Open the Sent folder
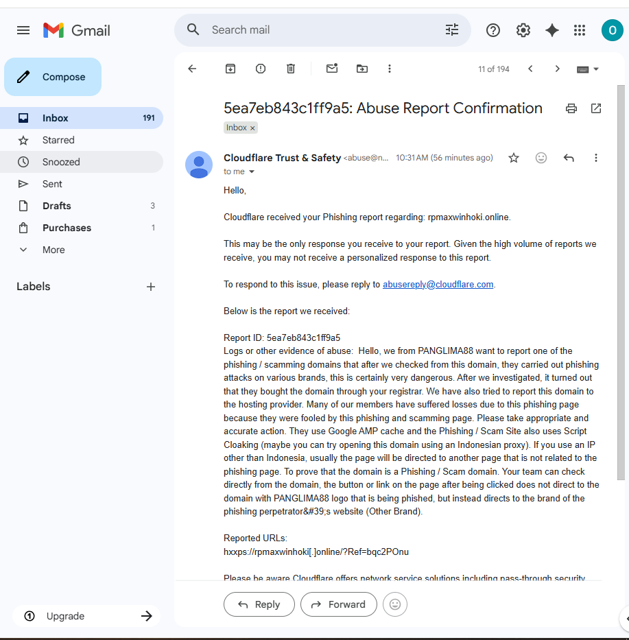The width and height of the screenshot is (629, 640). 82,184
